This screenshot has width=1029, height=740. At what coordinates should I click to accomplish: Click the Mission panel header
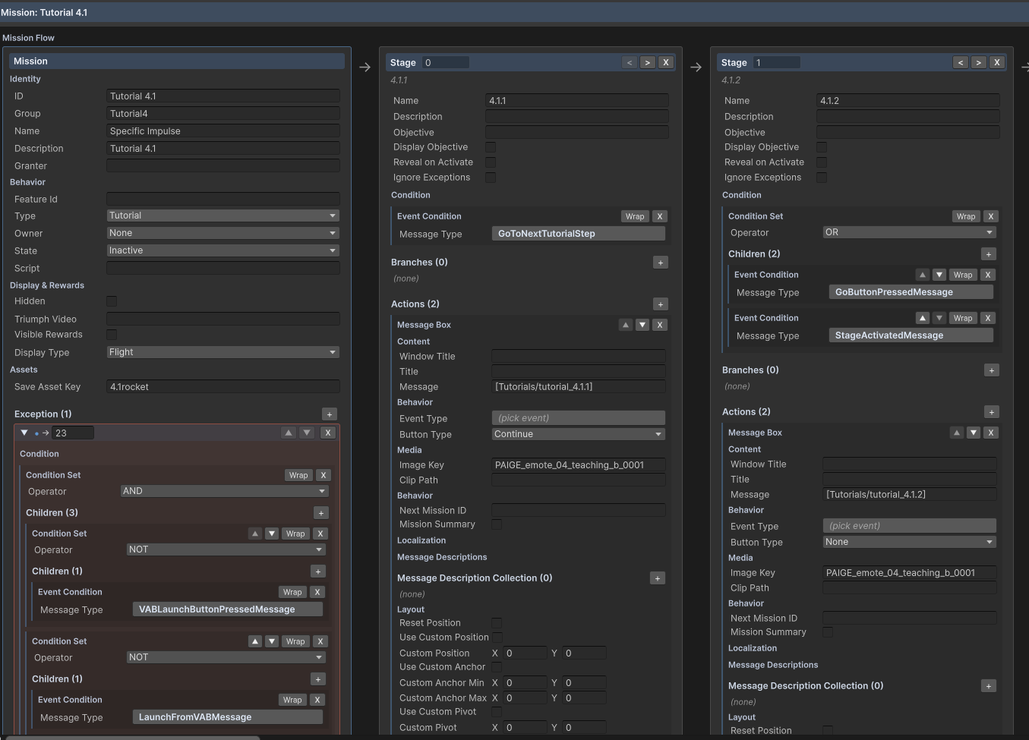(177, 61)
